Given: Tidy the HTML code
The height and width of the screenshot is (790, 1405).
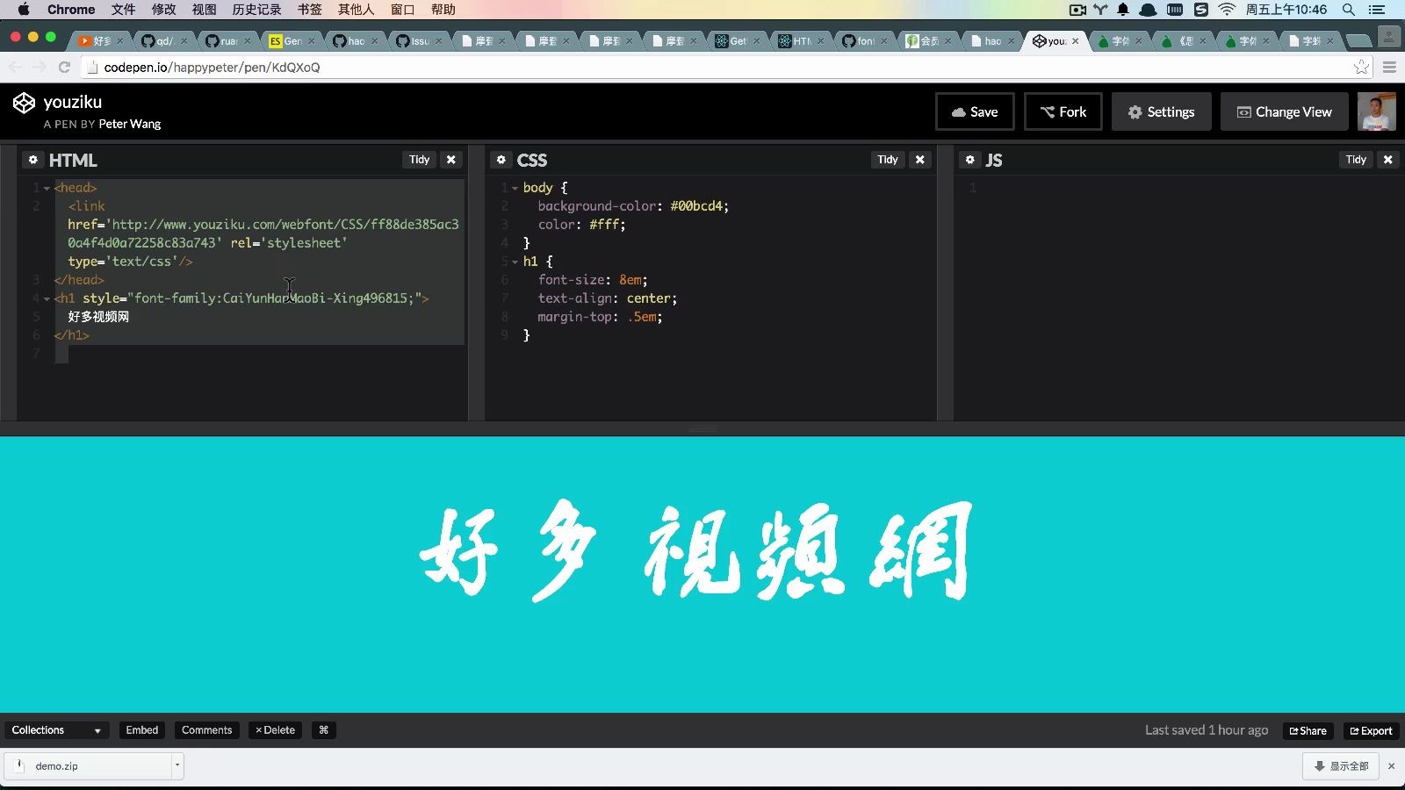Looking at the screenshot, I should (x=418, y=160).
